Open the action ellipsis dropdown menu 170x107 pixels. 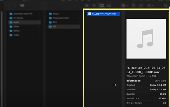(x=150, y=6)
